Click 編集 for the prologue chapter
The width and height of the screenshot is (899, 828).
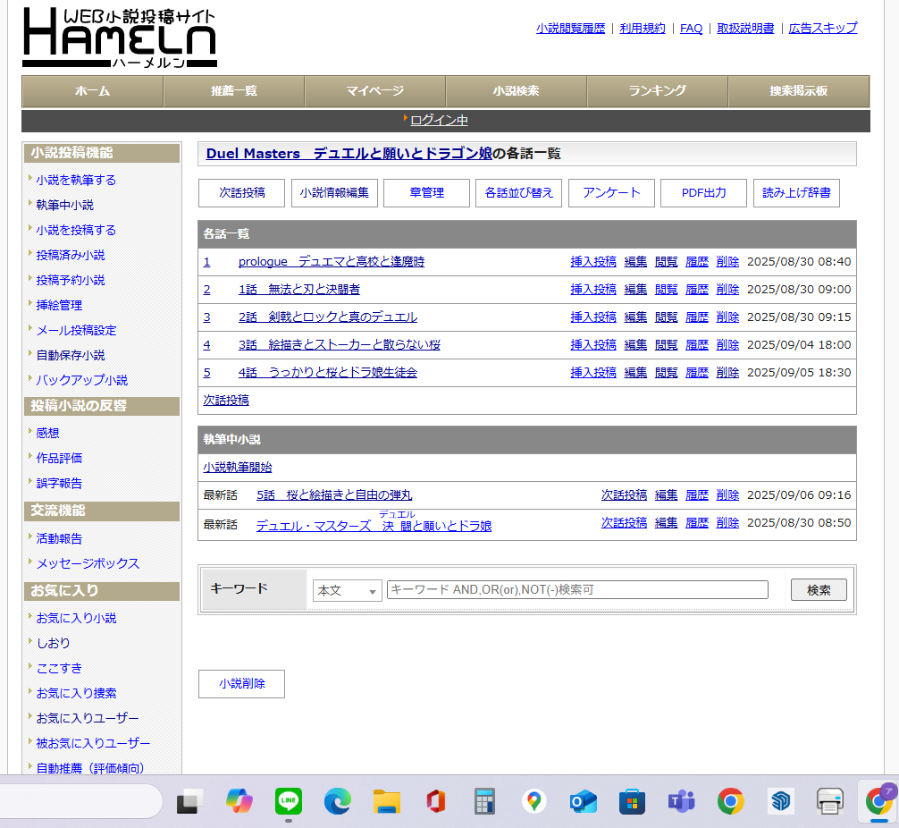[x=635, y=262]
